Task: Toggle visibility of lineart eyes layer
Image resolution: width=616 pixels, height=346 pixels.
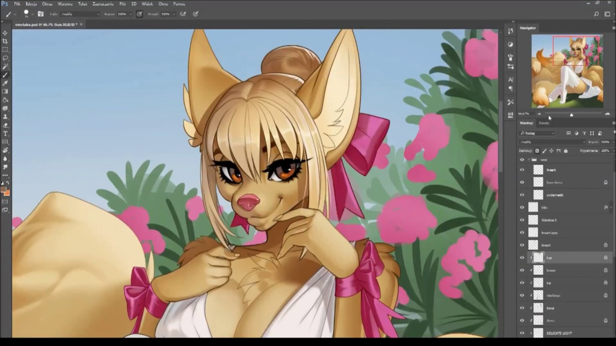Action: tap(522, 233)
